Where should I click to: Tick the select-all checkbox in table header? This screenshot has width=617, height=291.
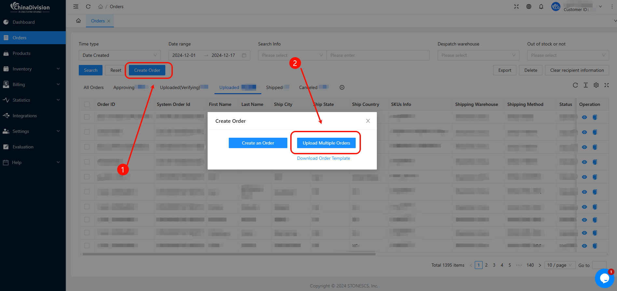click(x=87, y=104)
